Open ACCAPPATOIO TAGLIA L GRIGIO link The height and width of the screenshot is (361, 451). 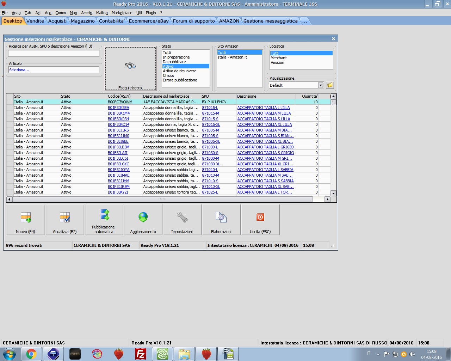pos(265,147)
